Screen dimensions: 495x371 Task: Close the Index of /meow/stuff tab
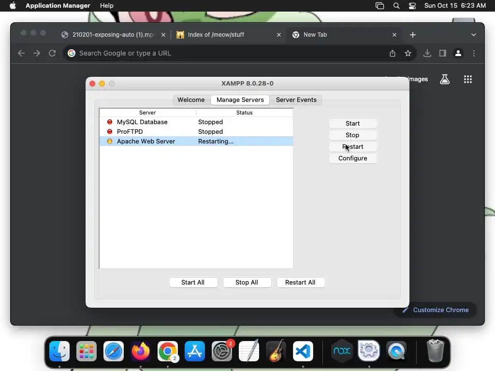(x=279, y=35)
